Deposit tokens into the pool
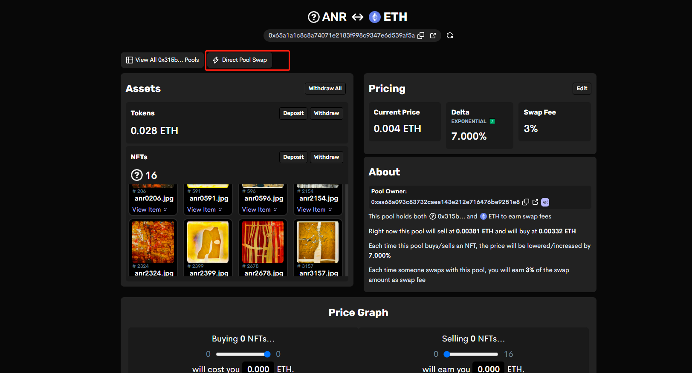 293,113
